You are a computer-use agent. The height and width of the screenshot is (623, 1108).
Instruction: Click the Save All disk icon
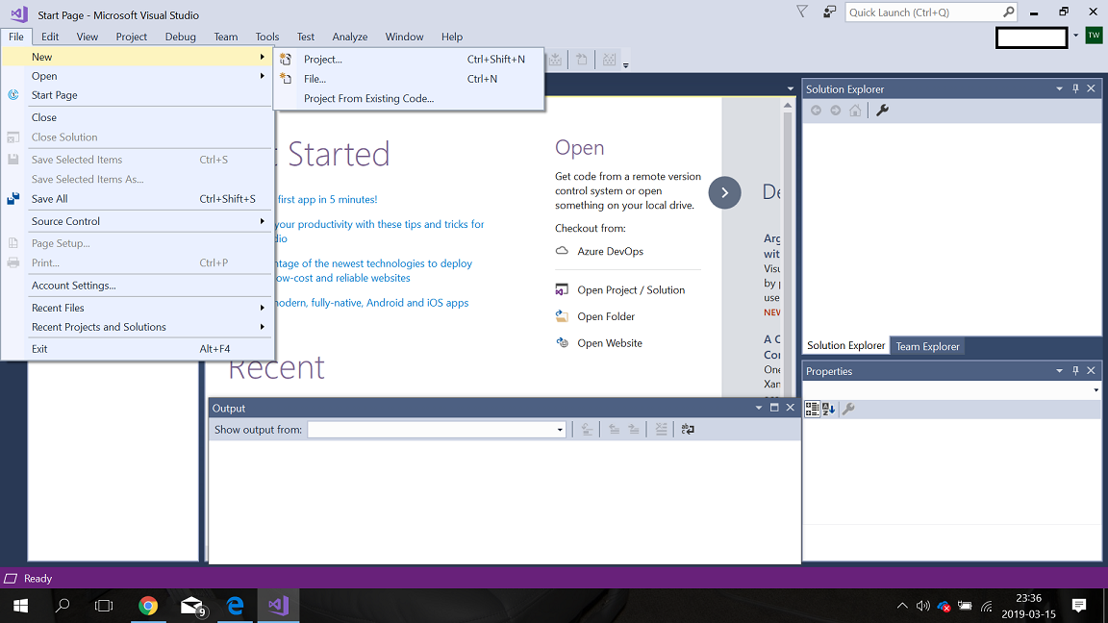pos(13,198)
